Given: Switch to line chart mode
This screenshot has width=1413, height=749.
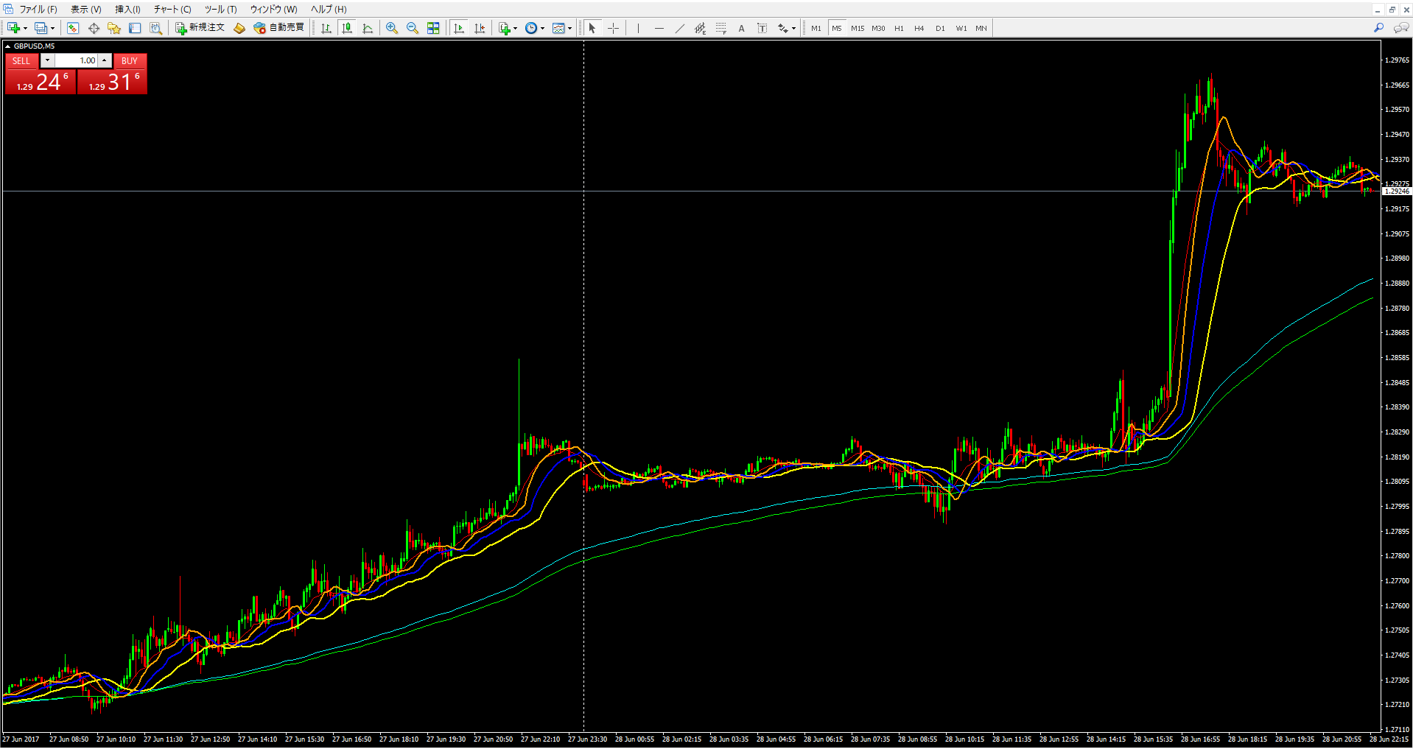Looking at the screenshot, I should point(368,28).
